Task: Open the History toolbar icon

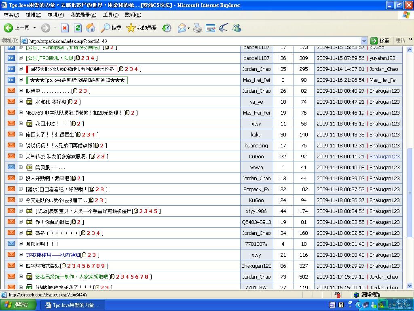Action: (x=167, y=28)
